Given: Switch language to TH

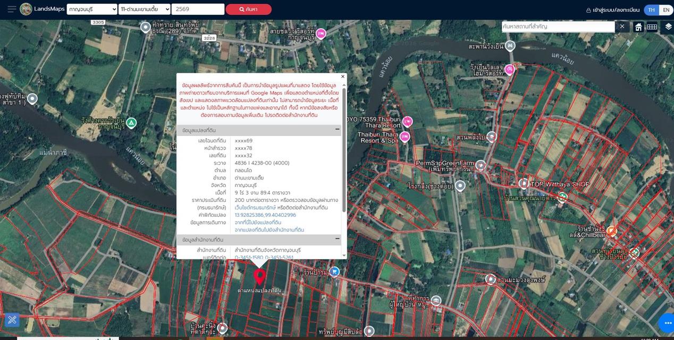Looking at the screenshot, I should point(651,10).
